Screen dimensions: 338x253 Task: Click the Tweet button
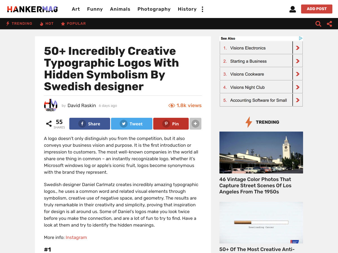pos(132,124)
